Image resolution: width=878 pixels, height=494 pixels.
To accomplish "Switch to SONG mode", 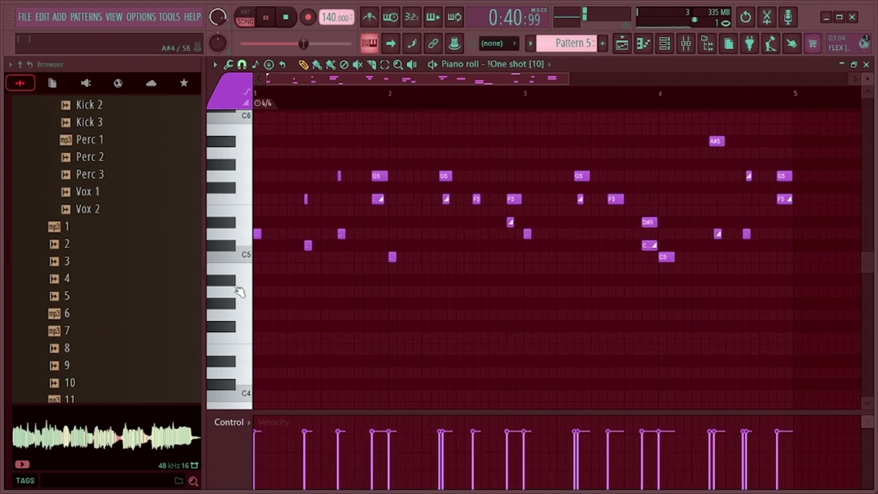I will (245, 22).
